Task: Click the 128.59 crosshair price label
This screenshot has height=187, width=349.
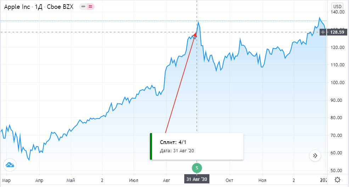Action: click(x=337, y=32)
